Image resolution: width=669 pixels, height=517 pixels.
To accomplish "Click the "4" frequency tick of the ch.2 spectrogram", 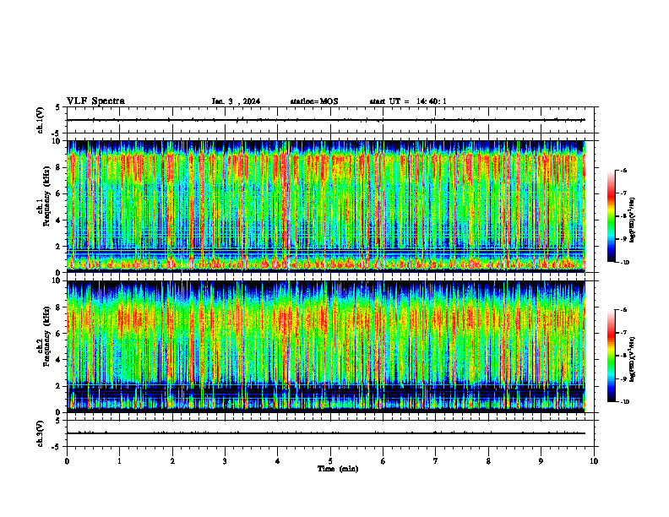I will [58, 360].
